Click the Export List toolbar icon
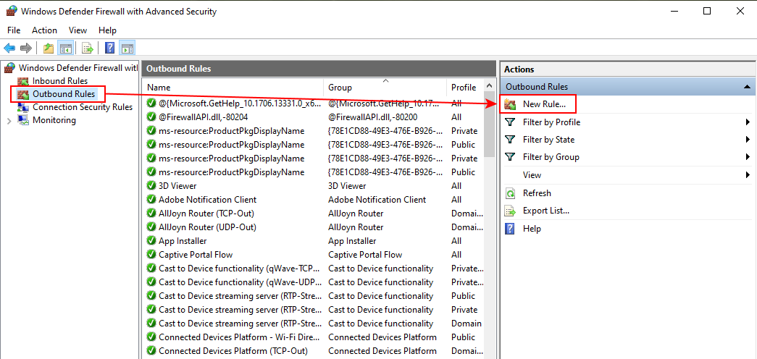Viewport: 757px width, 359px height. (x=88, y=48)
